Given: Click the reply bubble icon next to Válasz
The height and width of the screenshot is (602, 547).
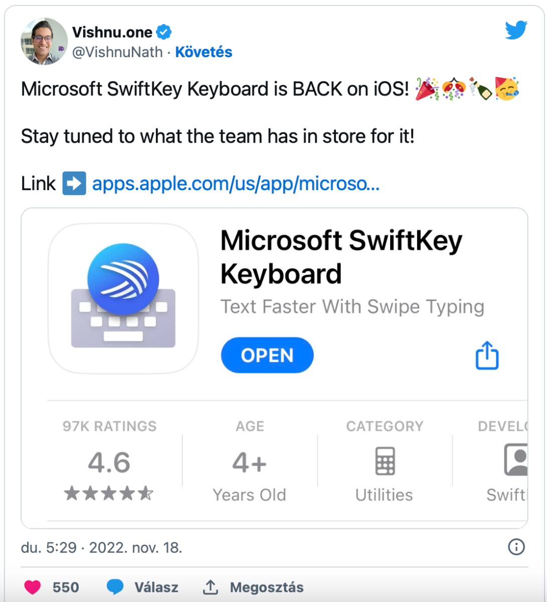Looking at the screenshot, I should click(116, 586).
